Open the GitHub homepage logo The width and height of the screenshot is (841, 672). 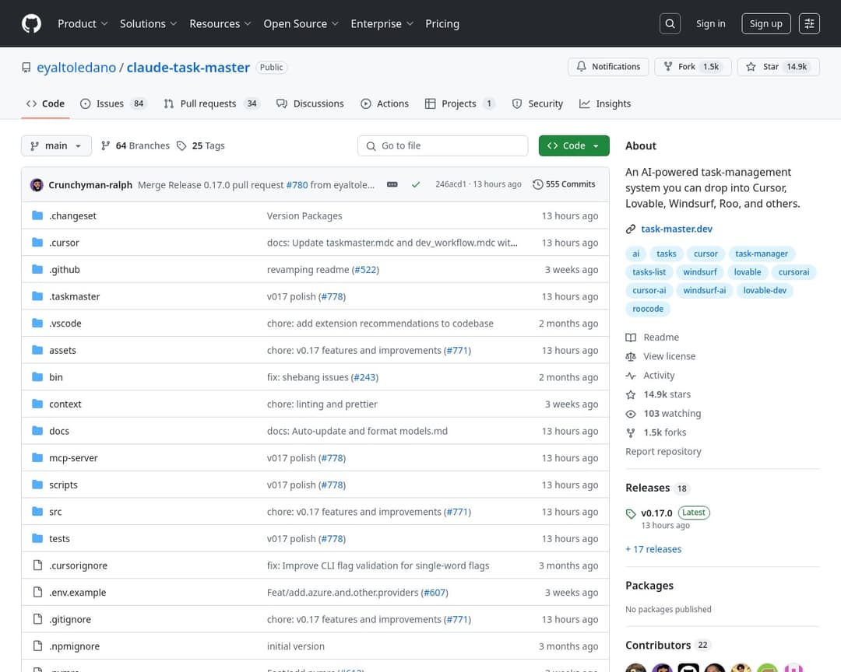[x=31, y=23]
